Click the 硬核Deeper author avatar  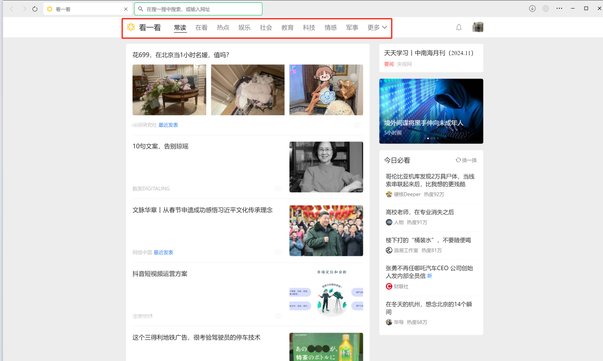pyautogui.click(x=389, y=194)
